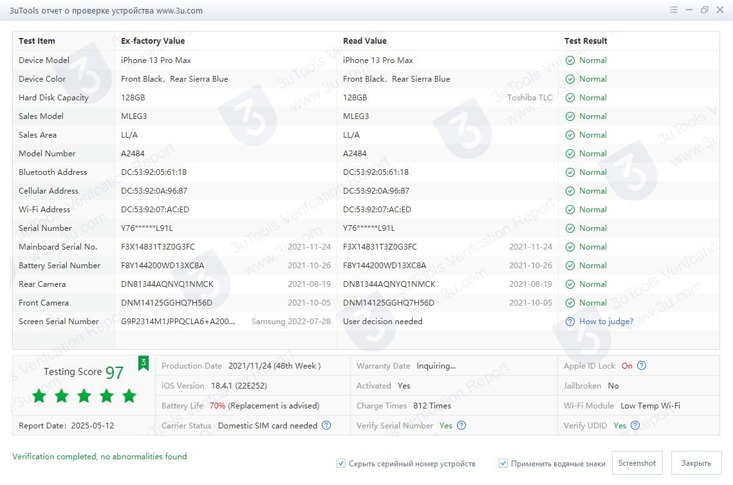This screenshot has width=733, height=485.
Task: Click the Read Value Wi-Fi address 'DC:53:92:07:AC:ED'
Action: click(377, 210)
